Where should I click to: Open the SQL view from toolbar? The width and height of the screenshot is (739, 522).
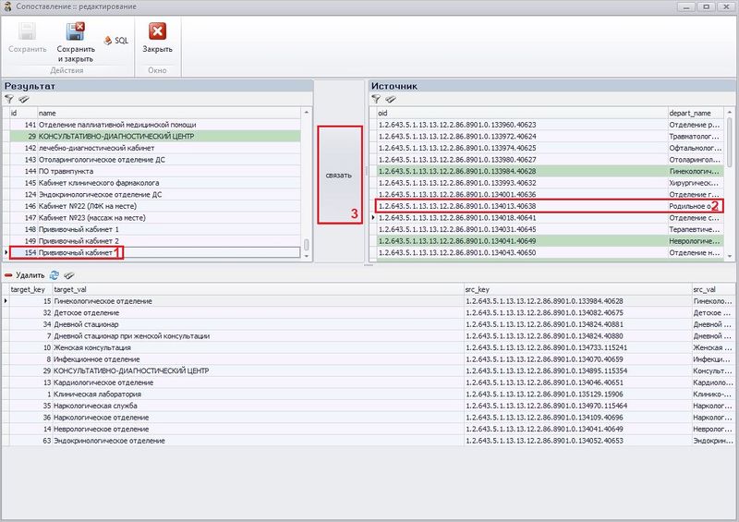[116, 41]
